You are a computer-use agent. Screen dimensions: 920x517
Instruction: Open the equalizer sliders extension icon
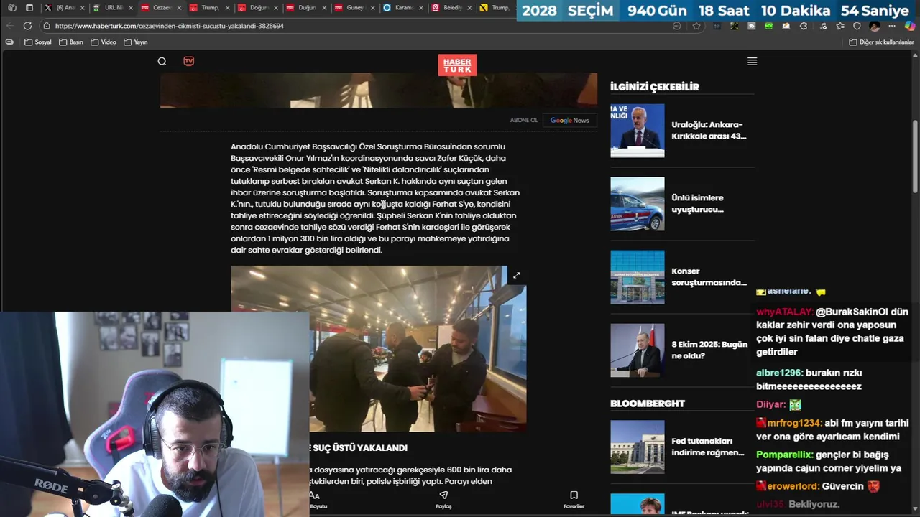coord(717,26)
